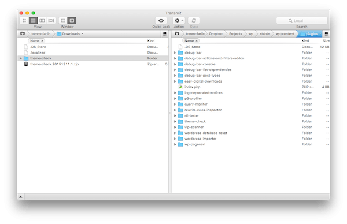The height and width of the screenshot is (224, 347).
Task: Expand the vip-scanner folder
Action: (x=175, y=127)
